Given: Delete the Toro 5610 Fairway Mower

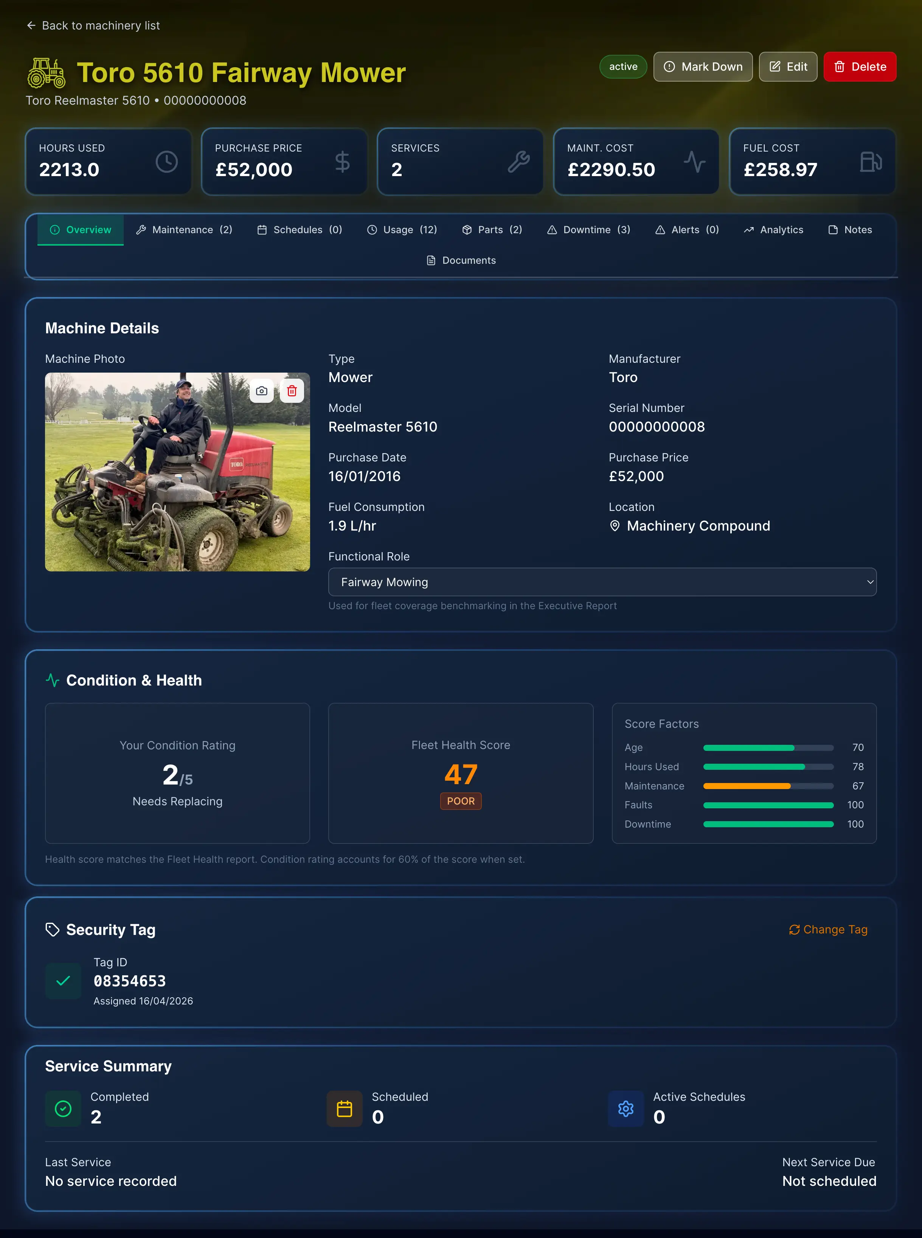Looking at the screenshot, I should click(x=860, y=67).
